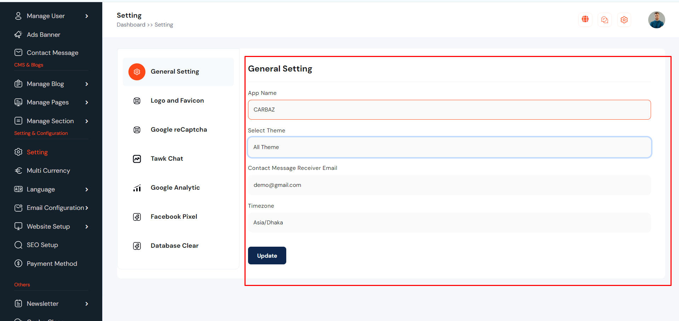Expand the Website Setup chevron
679x321 pixels.
pyautogui.click(x=87, y=227)
